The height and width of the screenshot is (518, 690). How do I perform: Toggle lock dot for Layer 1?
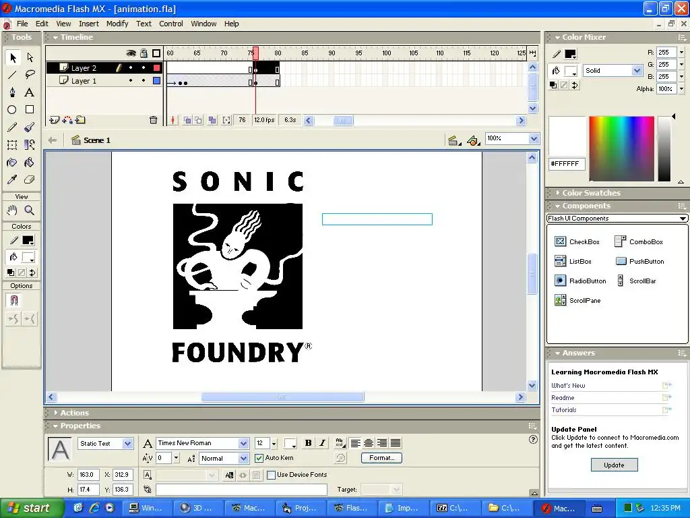pyautogui.click(x=144, y=81)
